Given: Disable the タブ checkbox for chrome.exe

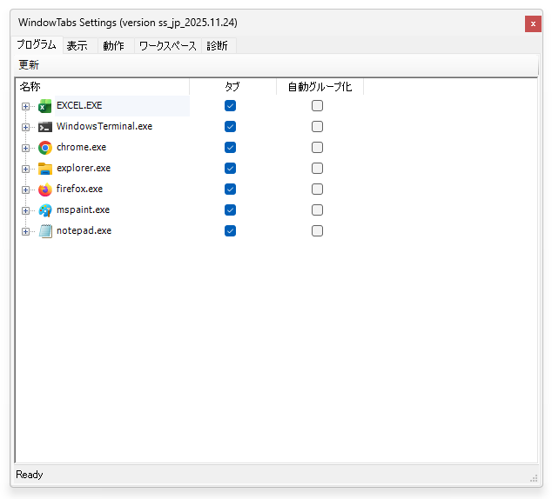Looking at the screenshot, I should click(231, 148).
